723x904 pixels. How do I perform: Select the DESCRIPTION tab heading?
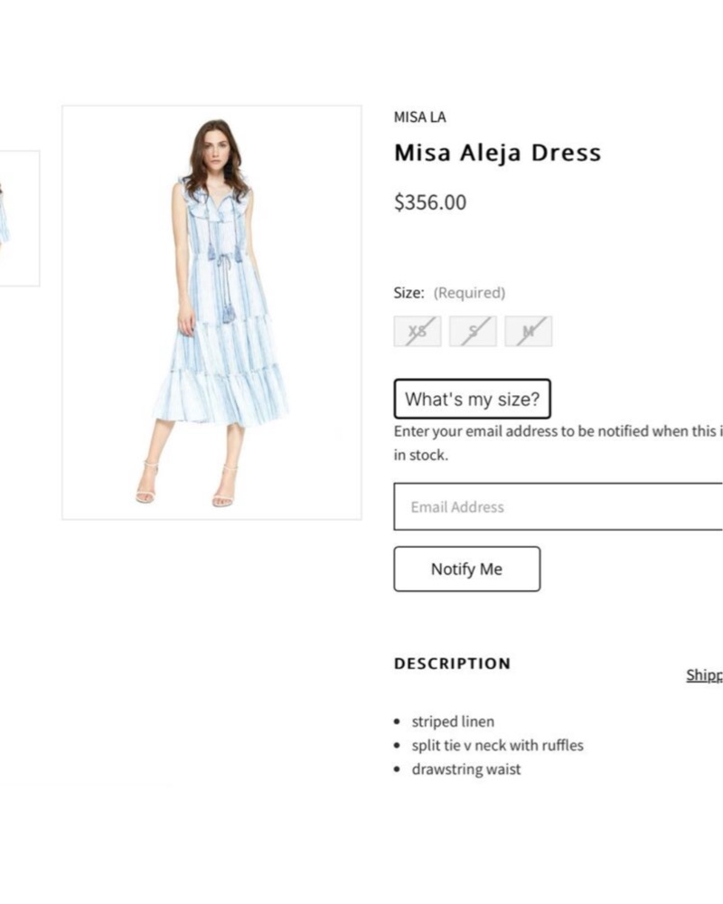453,664
